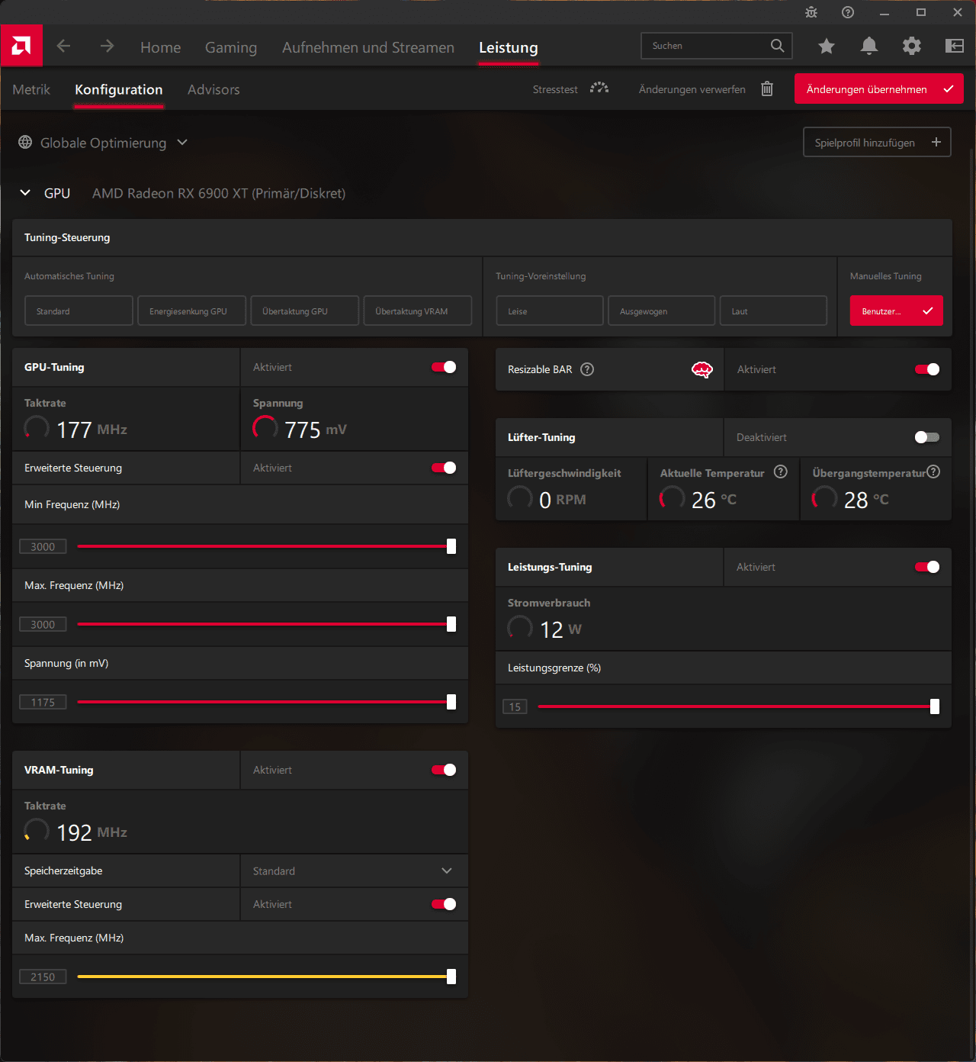
Task: Select Benutzer manual tuning button
Action: (x=897, y=311)
